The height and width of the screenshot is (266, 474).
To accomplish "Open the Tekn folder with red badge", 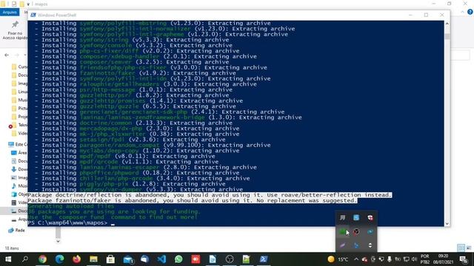I will coord(18,125).
